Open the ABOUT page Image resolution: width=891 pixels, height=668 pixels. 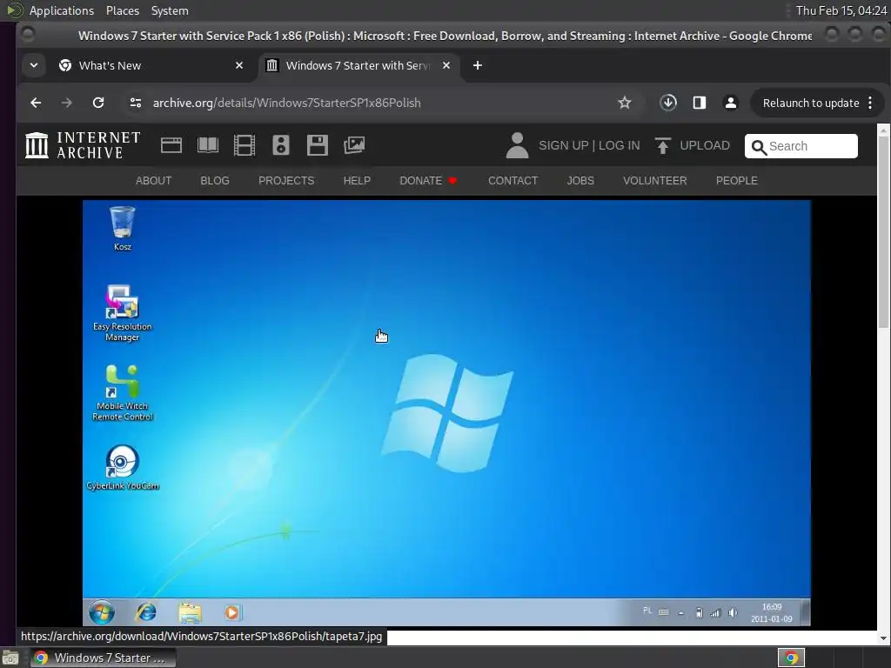153,181
